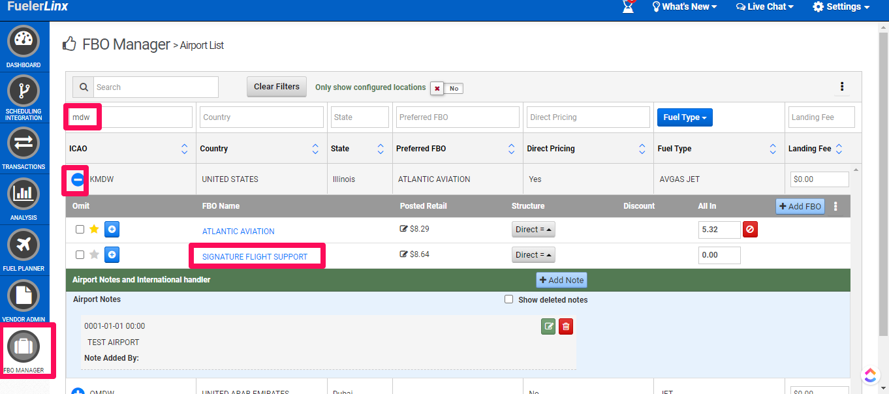Click All In field showing 5.32
The height and width of the screenshot is (394, 889).
(719, 230)
